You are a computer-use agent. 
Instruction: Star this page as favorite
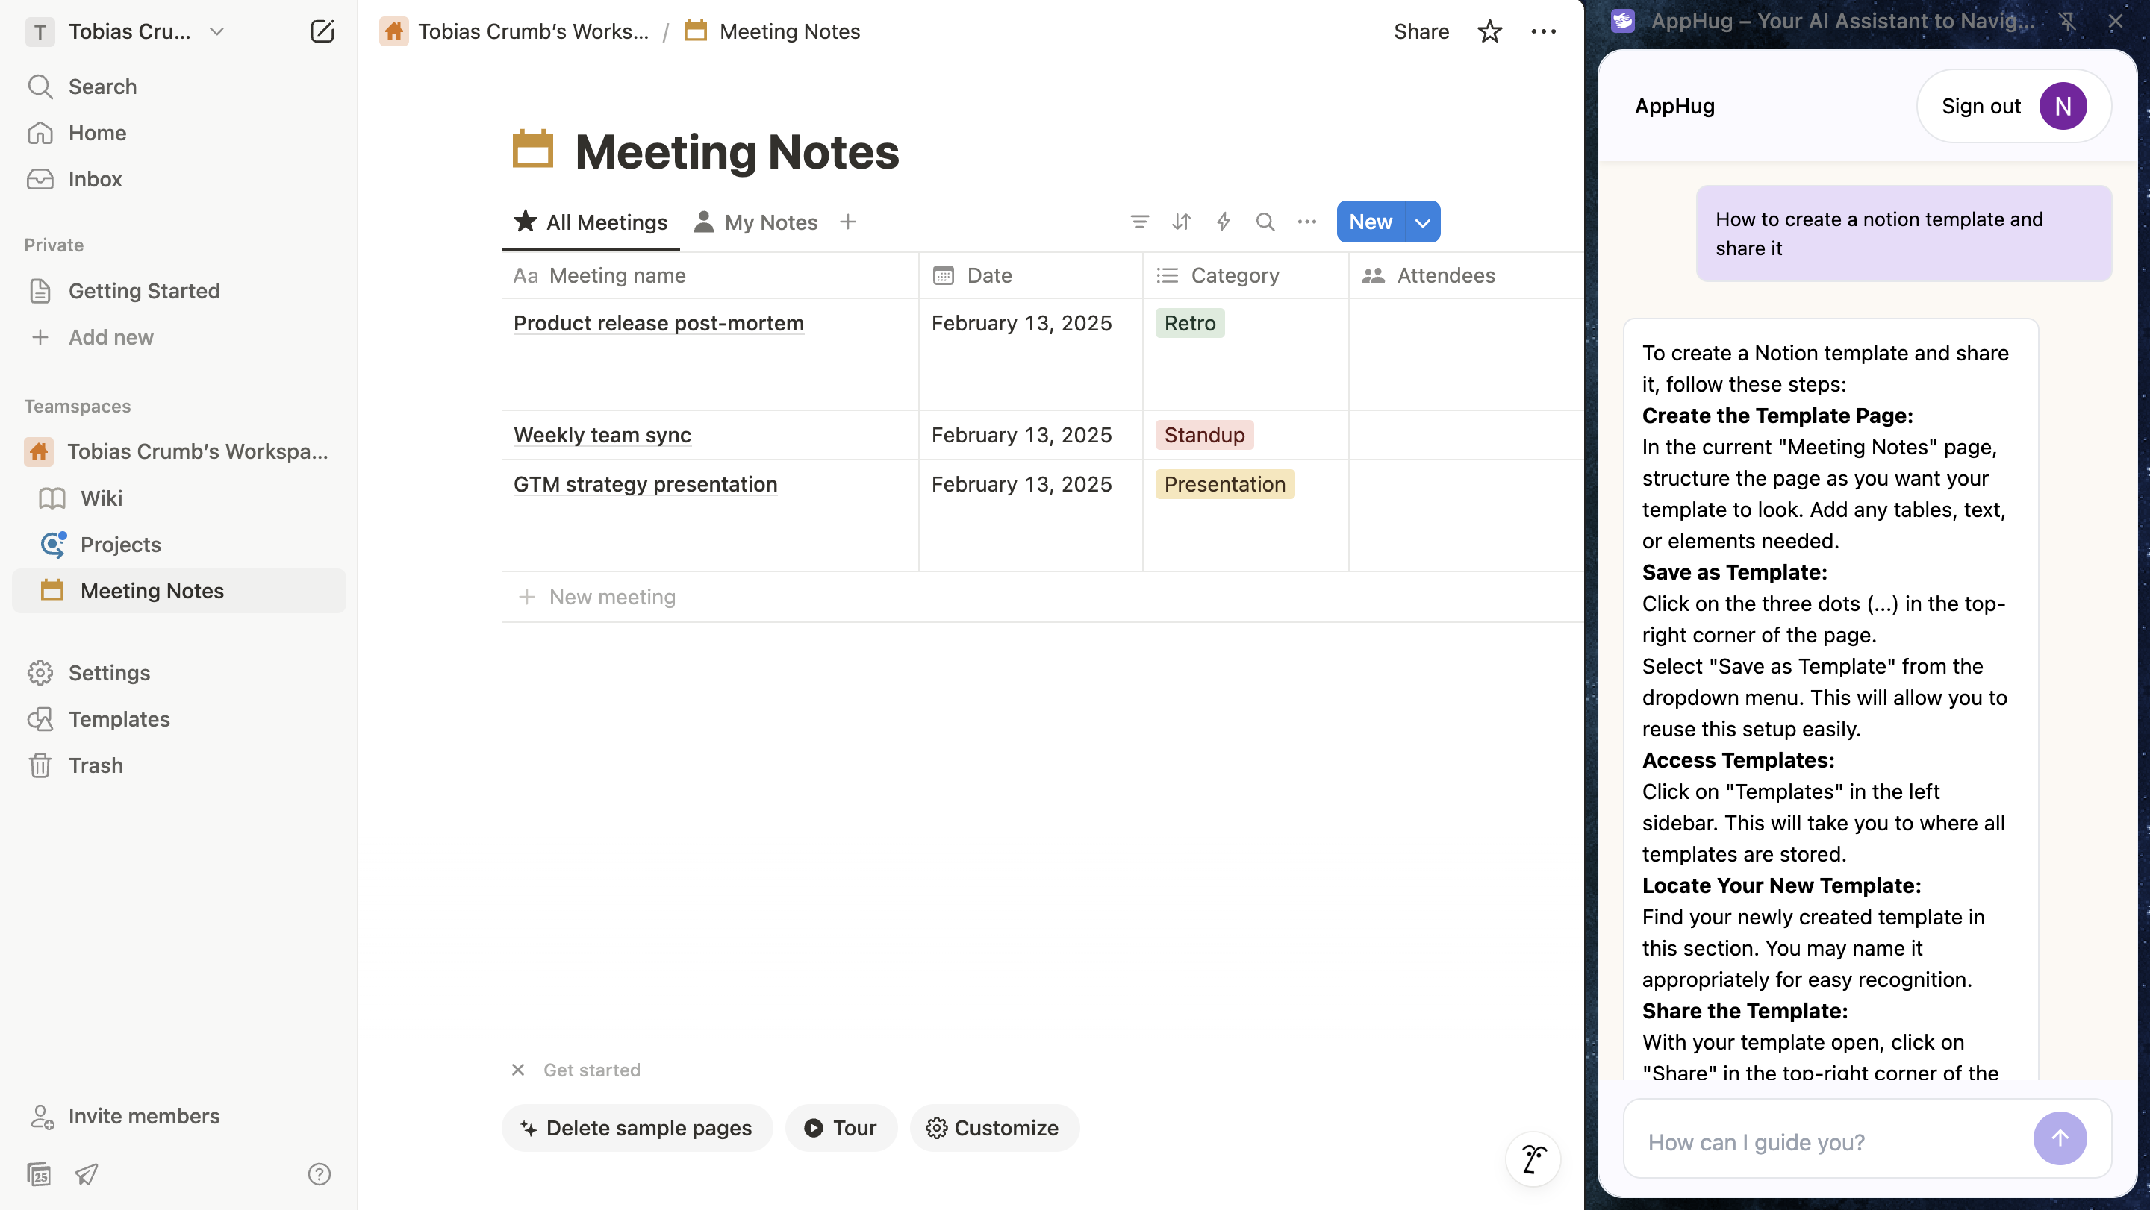pos(1490,31)
